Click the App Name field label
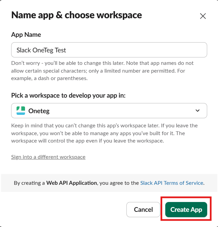The width and height of the screenshot is (218, 227). point(26,34)
